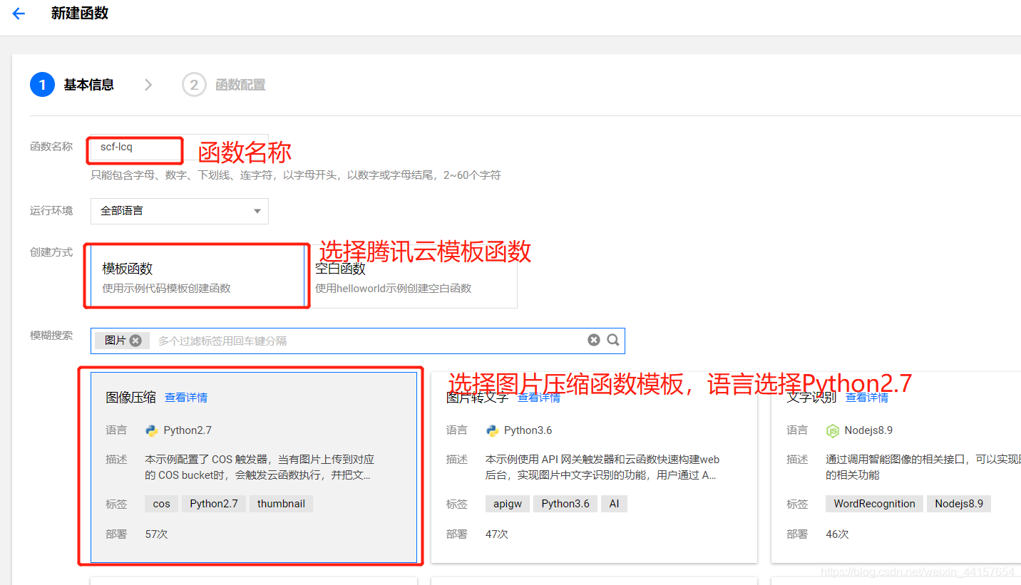Image resolution: width=1021 pixels, height=585 pixels.
Task: Click the step 2 circle indicator
Action: click(193, 84)
